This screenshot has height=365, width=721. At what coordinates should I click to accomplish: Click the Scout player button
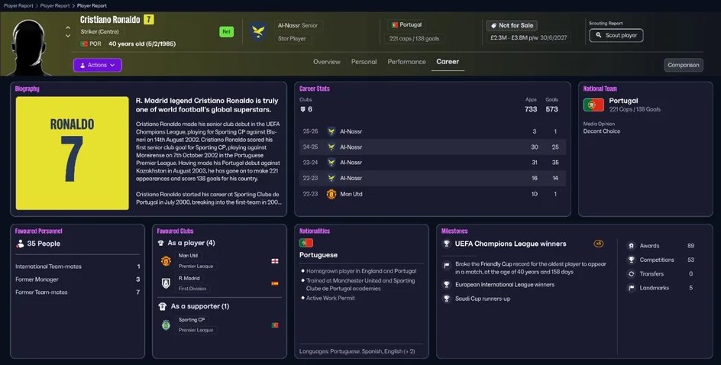pyautogui.click(x=616, y=35)
